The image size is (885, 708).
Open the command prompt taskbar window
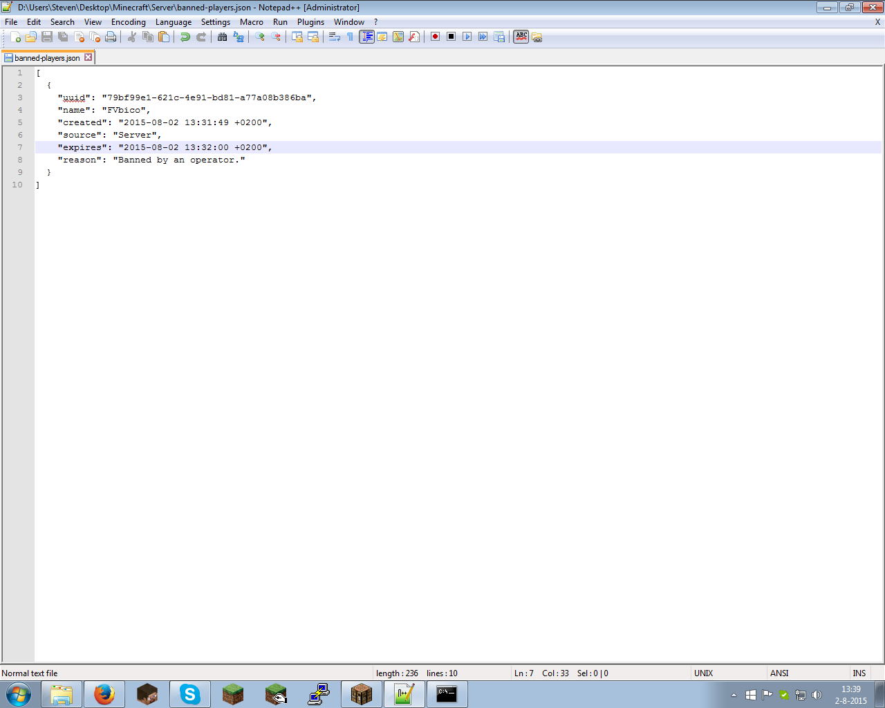coord(447,694)
